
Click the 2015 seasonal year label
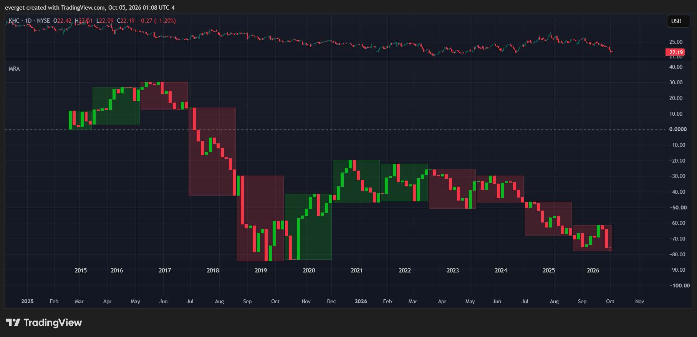(81, 271)
